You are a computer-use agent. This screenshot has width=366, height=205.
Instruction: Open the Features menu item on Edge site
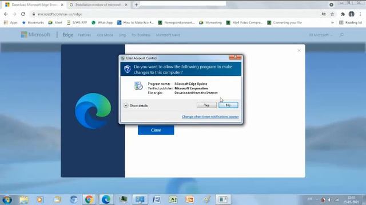point(84,35)
